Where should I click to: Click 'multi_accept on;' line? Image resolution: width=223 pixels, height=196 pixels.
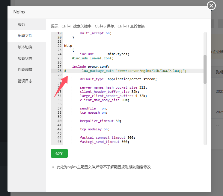coord(96,33)
